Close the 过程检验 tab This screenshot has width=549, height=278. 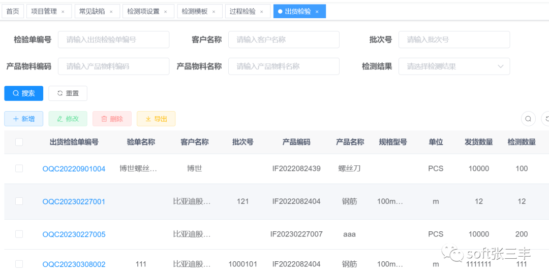tap(262, 12)
